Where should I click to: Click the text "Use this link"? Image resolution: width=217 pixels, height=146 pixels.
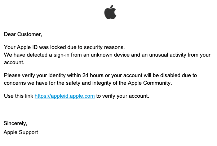pos(18,96)
